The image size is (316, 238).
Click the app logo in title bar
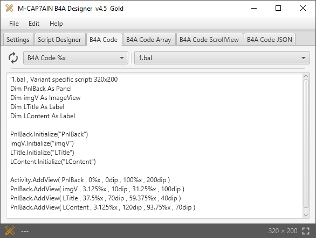[9, 8]
